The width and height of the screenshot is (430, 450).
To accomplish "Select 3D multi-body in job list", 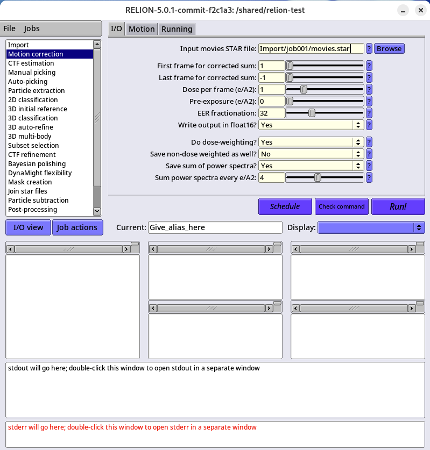I will point(50,137).
